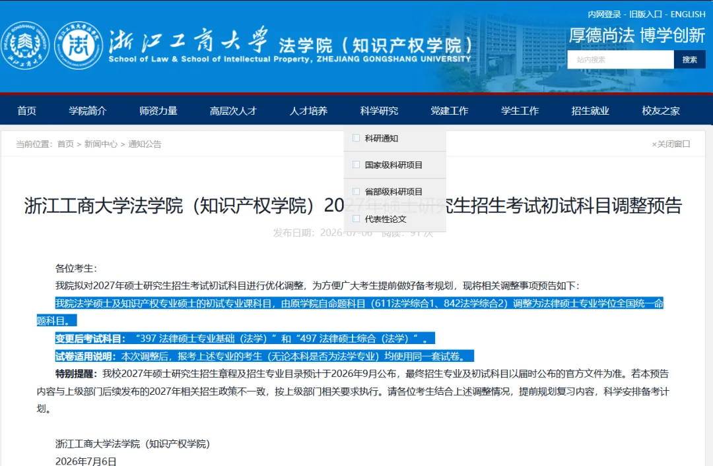Focus the 站内搜索 search field
Screen dimensions: 713x466
point(620,59)
